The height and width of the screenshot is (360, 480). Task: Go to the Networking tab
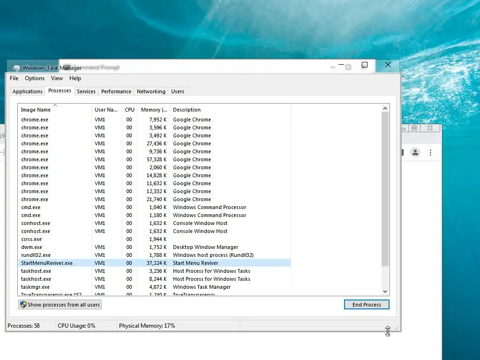point(151,91)
